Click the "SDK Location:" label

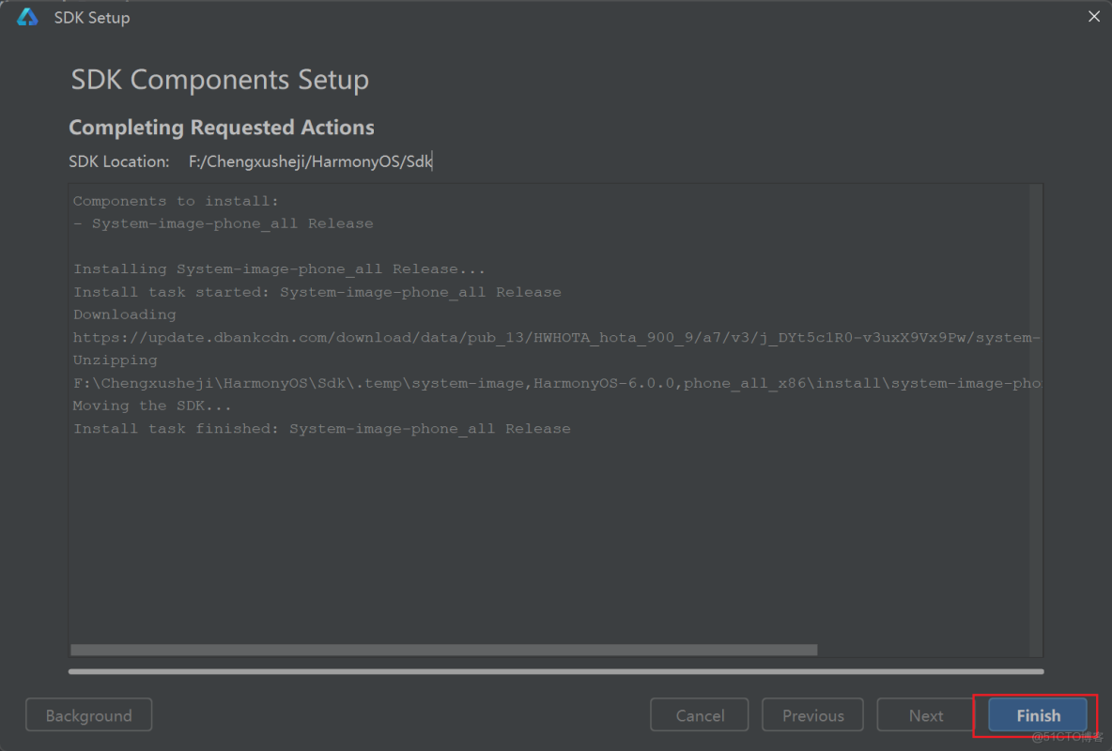coord(119,161)
